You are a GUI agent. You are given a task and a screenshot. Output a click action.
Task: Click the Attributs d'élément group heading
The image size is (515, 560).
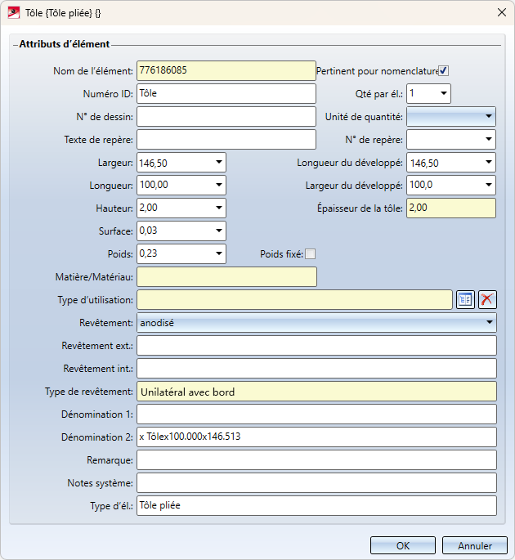click(65, 44)
